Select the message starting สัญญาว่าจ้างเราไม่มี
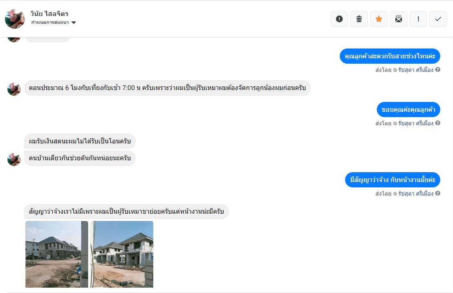Image resolution: width=453 pixels, height=293 pixels. coord(126,211)
